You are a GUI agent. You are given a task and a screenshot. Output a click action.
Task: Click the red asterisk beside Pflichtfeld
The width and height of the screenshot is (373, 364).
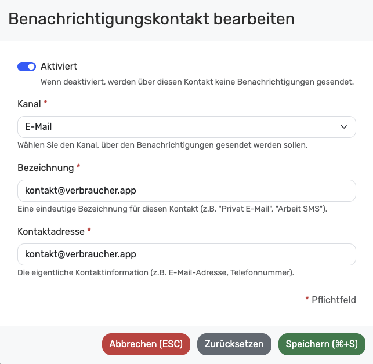point(307,299)
